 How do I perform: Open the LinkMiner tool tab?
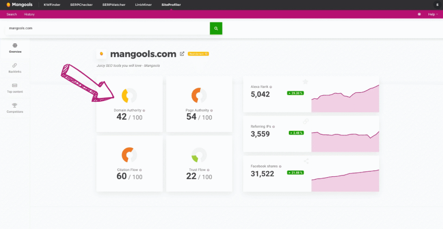click(143, 5)
